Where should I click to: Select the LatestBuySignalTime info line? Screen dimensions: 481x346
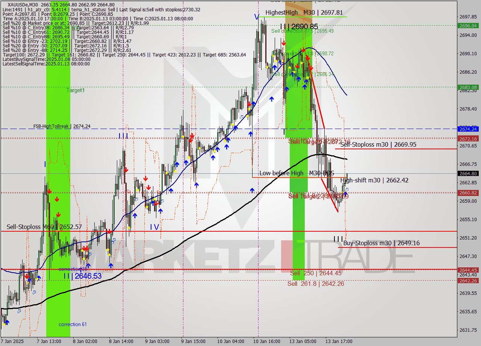pos(46,59)
